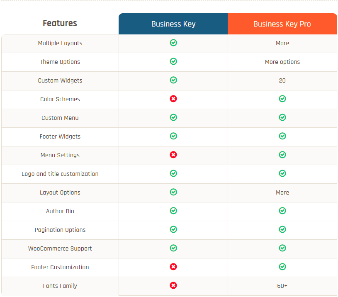Image resolution: width=338 pixels, height=297 pixels.
Task: Click red cross for Menu Settings row
Action: (173, 155)
